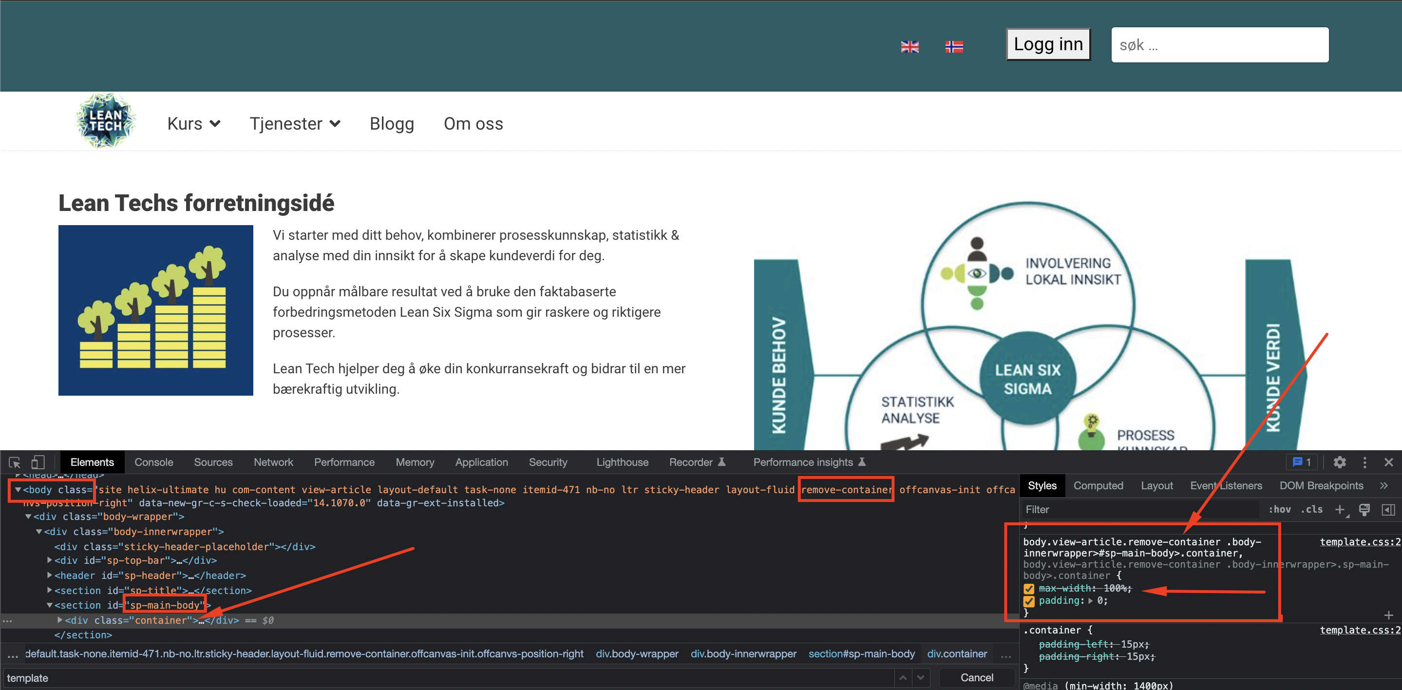This screenshot has height=690, width=1402.
Task: Toggle the device toolbar icon
Action: point(38,462)
